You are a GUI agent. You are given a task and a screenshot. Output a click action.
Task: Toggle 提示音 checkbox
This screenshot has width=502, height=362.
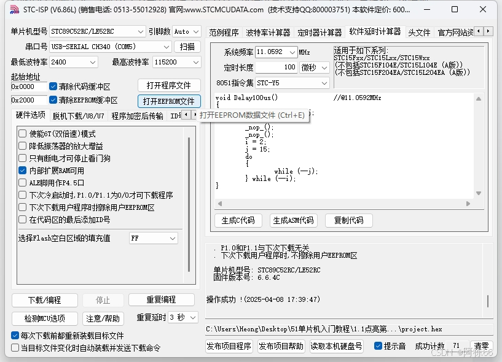378,346
